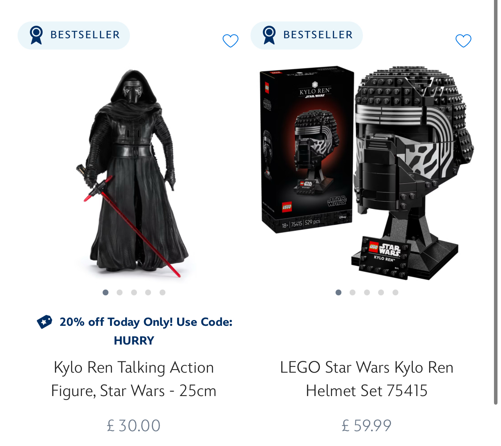Click the £30.00 price of the action figure
The width and height of the screenshot is (501, 446).
[x=133, y=426]
